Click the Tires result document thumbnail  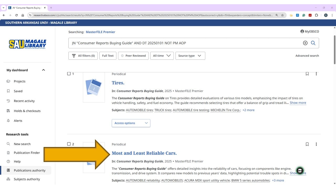point(94,87)
